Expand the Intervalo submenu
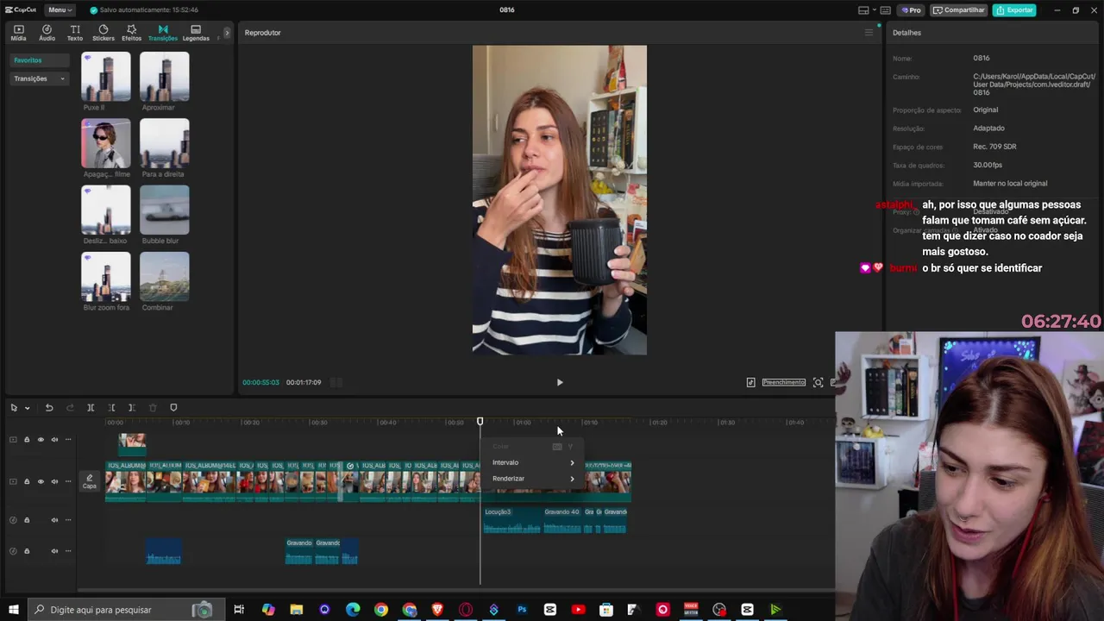The image size is (1104, 621). point(532,462)
